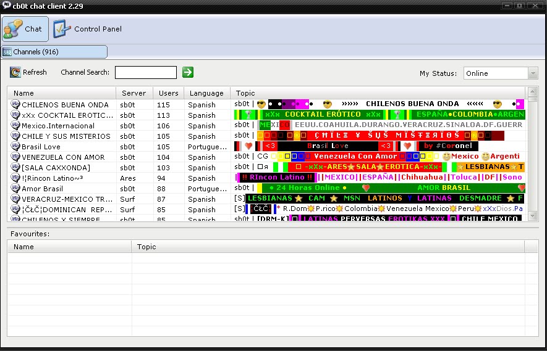Focus the Channel Search input field
547x351 pixels.
146,72
